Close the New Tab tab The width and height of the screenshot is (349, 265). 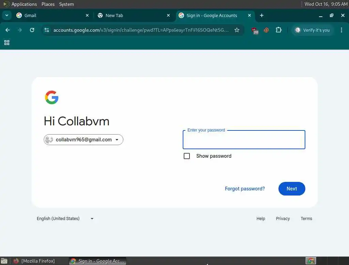click(x=168, y=15)
